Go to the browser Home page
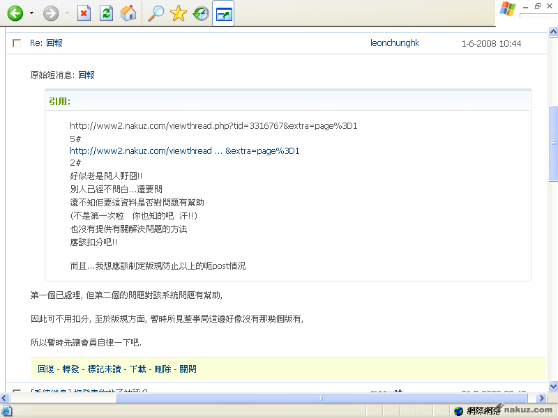Image resolution: width=558 pixels, height=418 pixels. (x=128, y=13)
